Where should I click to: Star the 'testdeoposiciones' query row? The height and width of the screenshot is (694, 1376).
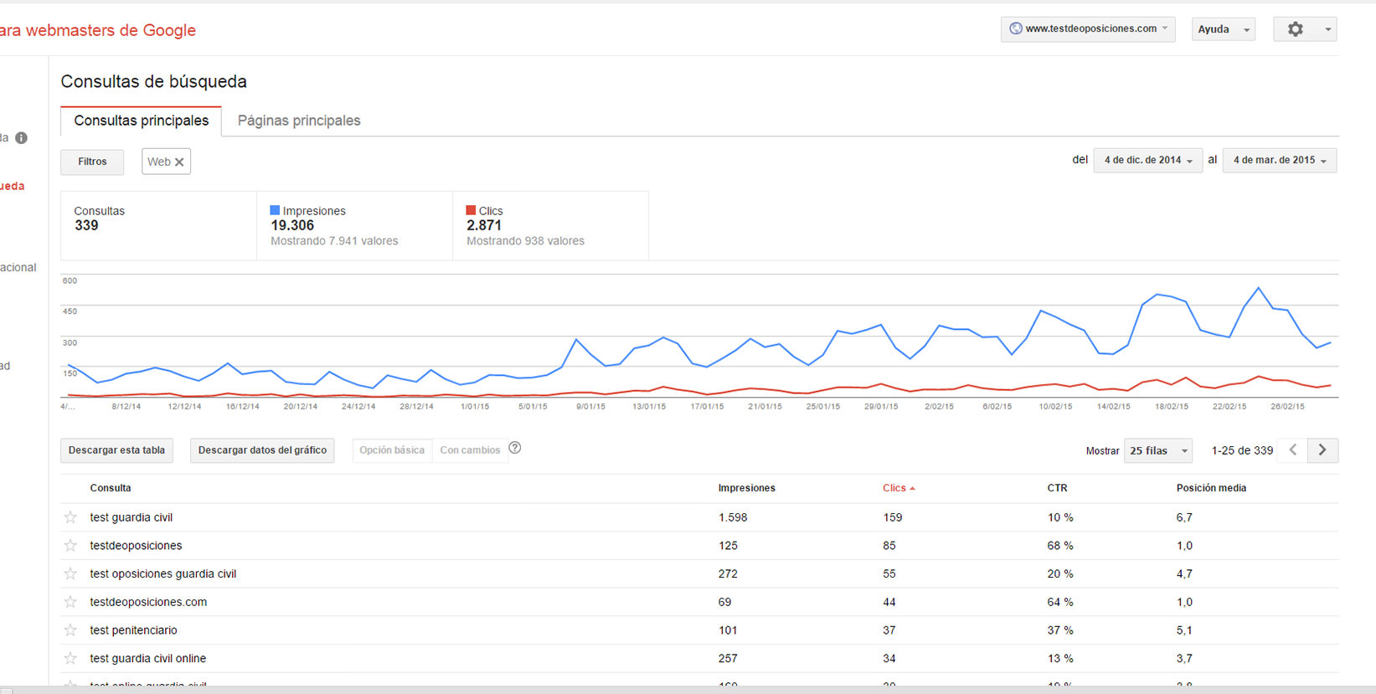71,546
